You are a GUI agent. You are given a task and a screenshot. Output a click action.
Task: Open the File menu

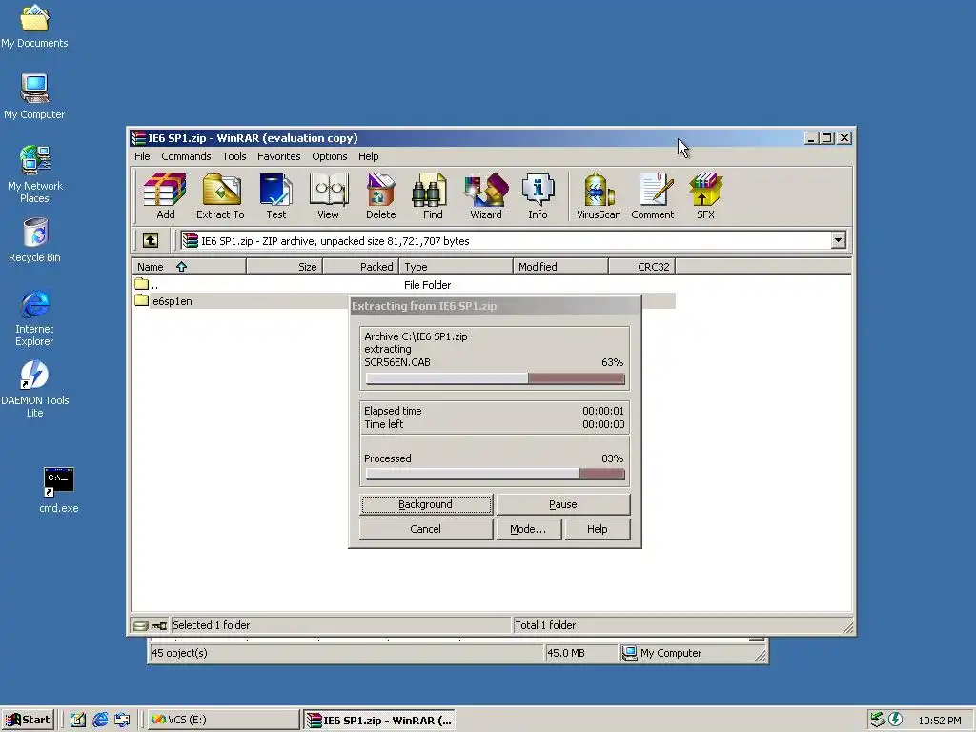coord(142,156)
